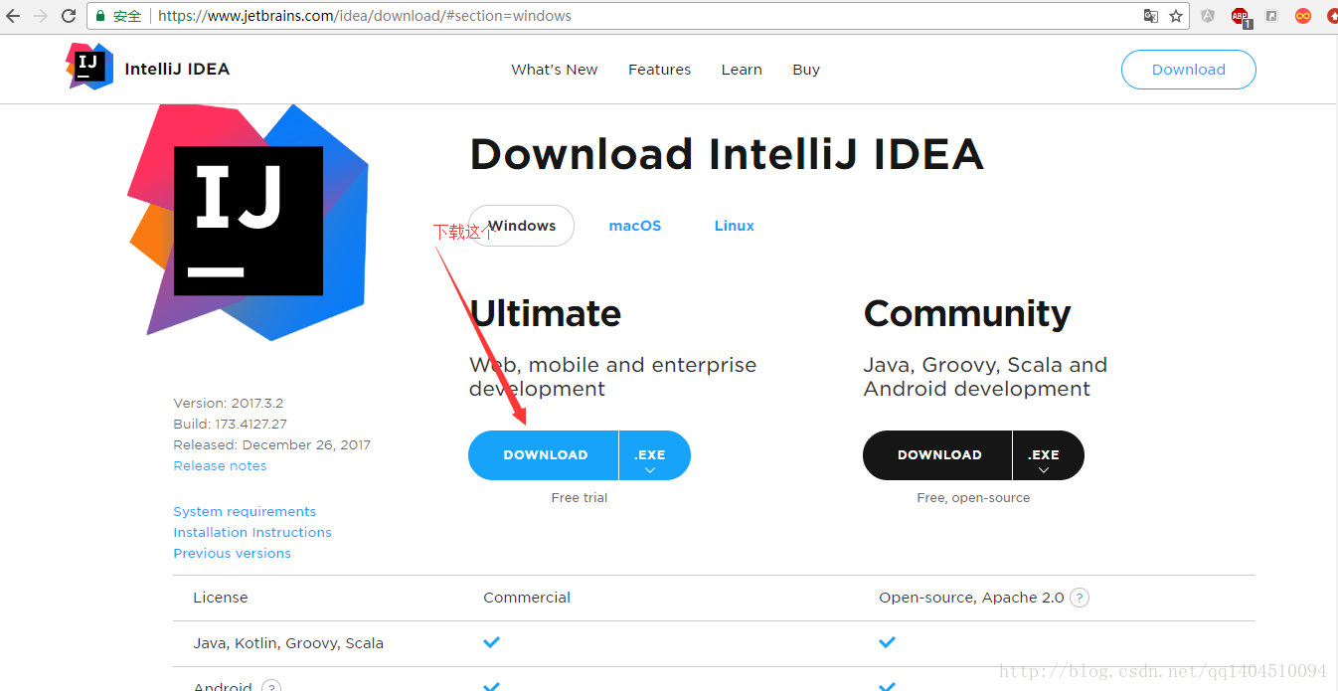Open the Release notes link
The width and height of the screenshot is (1338, 691).
[x=220, y=465]
